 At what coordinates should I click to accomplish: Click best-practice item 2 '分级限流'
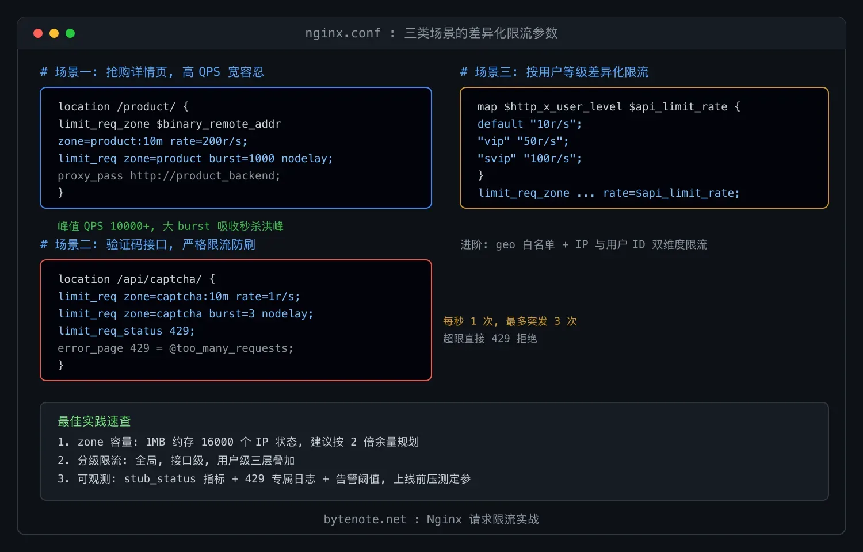point(176,460)
